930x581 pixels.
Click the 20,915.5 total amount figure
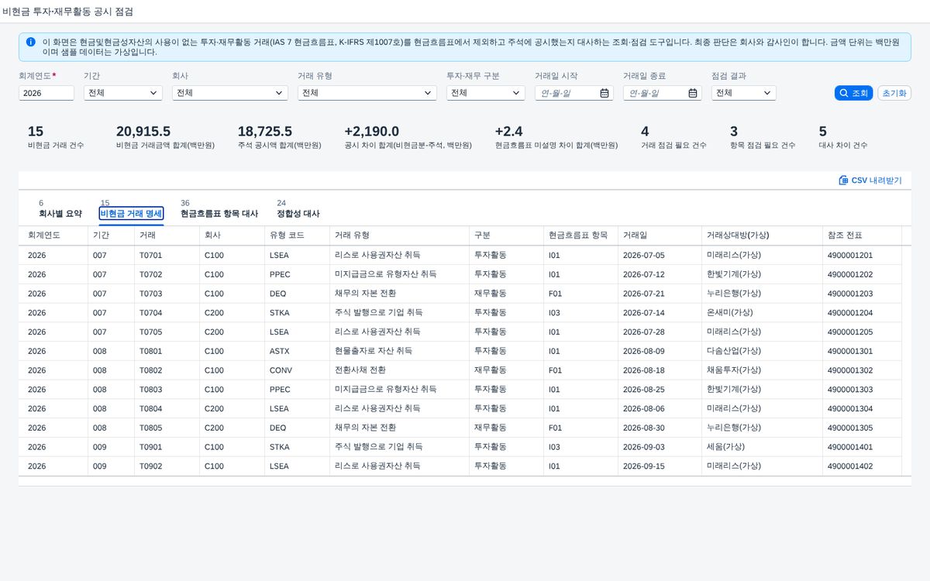(143, 132)
